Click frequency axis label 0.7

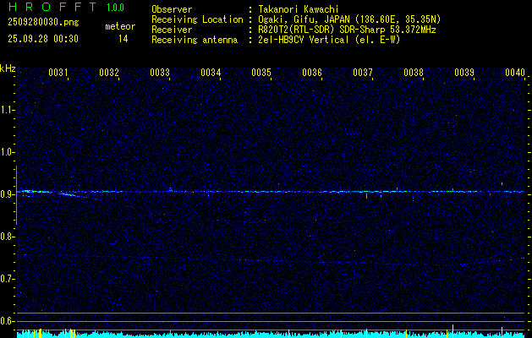pyautogui.click(x=8, y=279)
